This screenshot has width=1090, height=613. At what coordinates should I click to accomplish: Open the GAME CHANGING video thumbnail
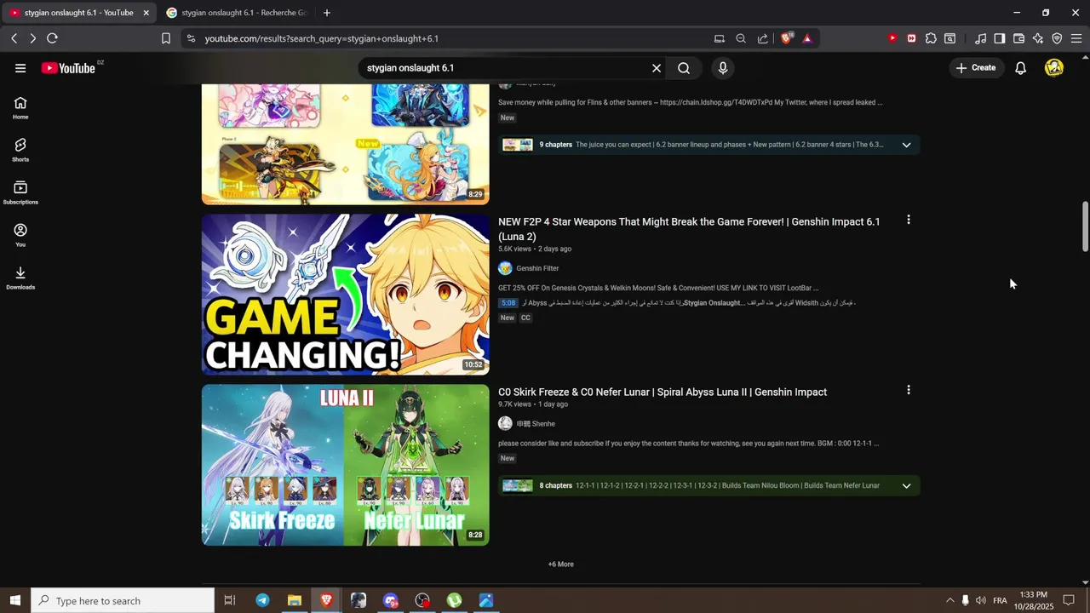point(346,295)
